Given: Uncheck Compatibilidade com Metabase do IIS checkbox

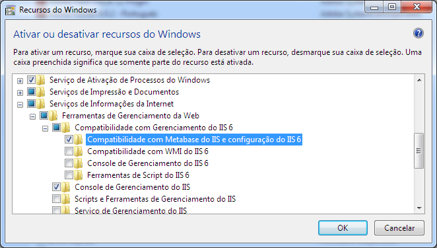Looking at the screenshot, I should [x=69, y=139].
